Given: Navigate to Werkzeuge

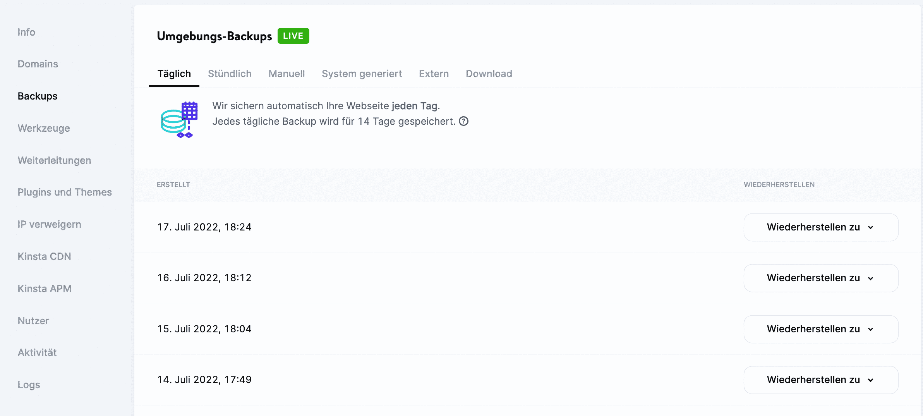Looking at the screenshot, I should 44,128.
